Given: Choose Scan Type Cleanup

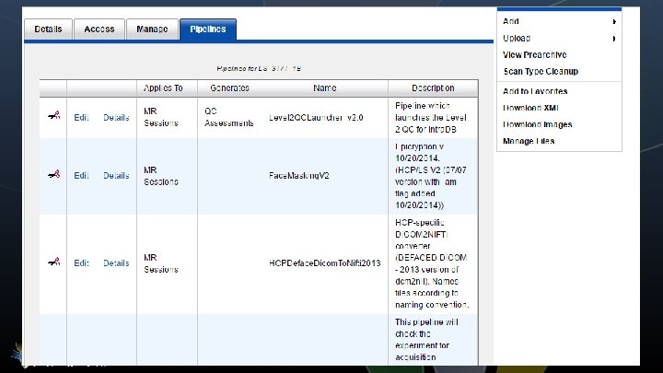Looking at the screenshot, I should click(x=541, y=71).
